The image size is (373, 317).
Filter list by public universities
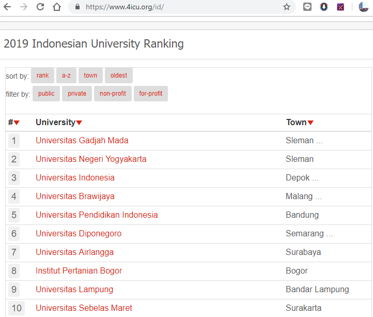[x=46, y=94]
